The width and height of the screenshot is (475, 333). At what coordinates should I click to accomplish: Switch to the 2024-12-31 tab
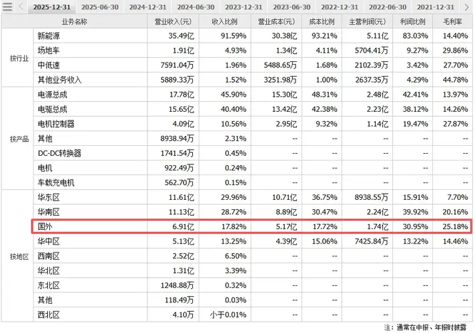[x=148, y=7]
